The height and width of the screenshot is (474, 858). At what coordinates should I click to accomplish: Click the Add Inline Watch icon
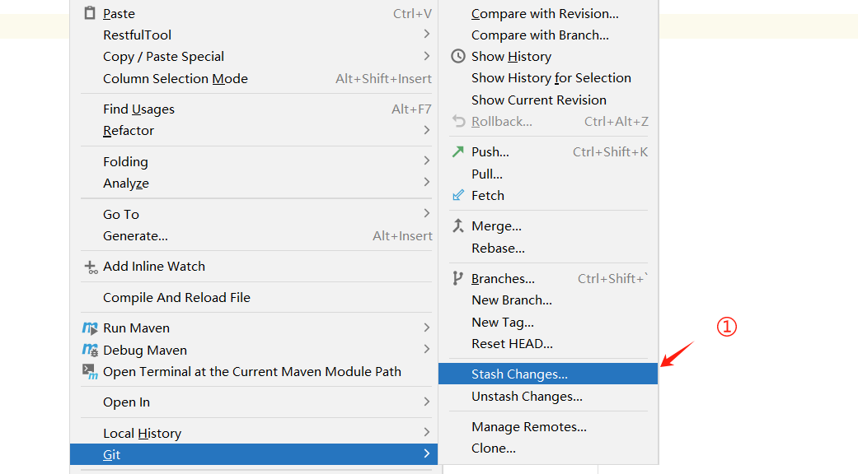click(91, 267)
